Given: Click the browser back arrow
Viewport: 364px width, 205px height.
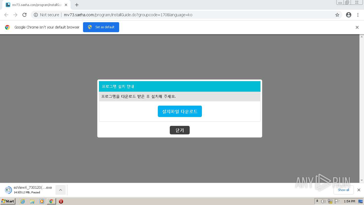Looking at the screenshot, I should 6,15.
